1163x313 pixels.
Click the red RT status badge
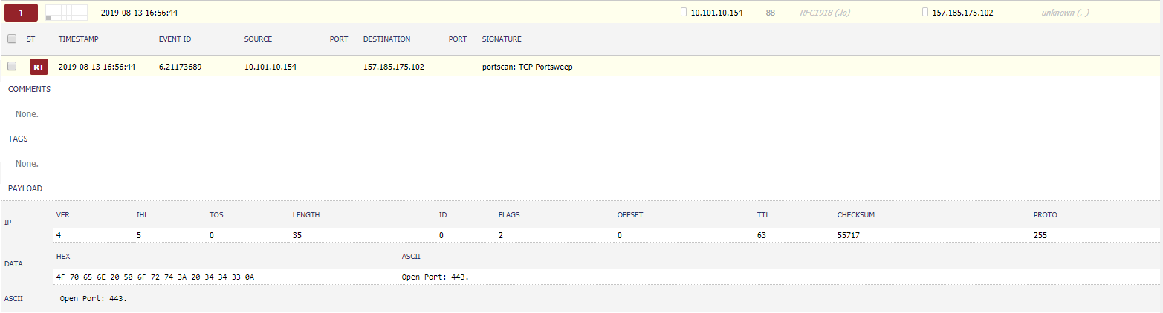click(x=39, y=67)
